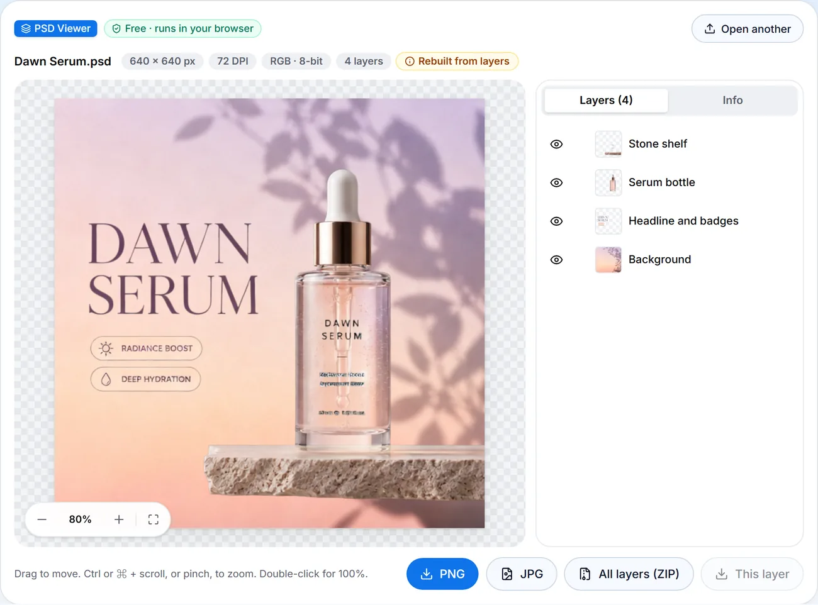Click the 80% zoom level value
The image size is (818, 605).
click(x=81, y=519)
